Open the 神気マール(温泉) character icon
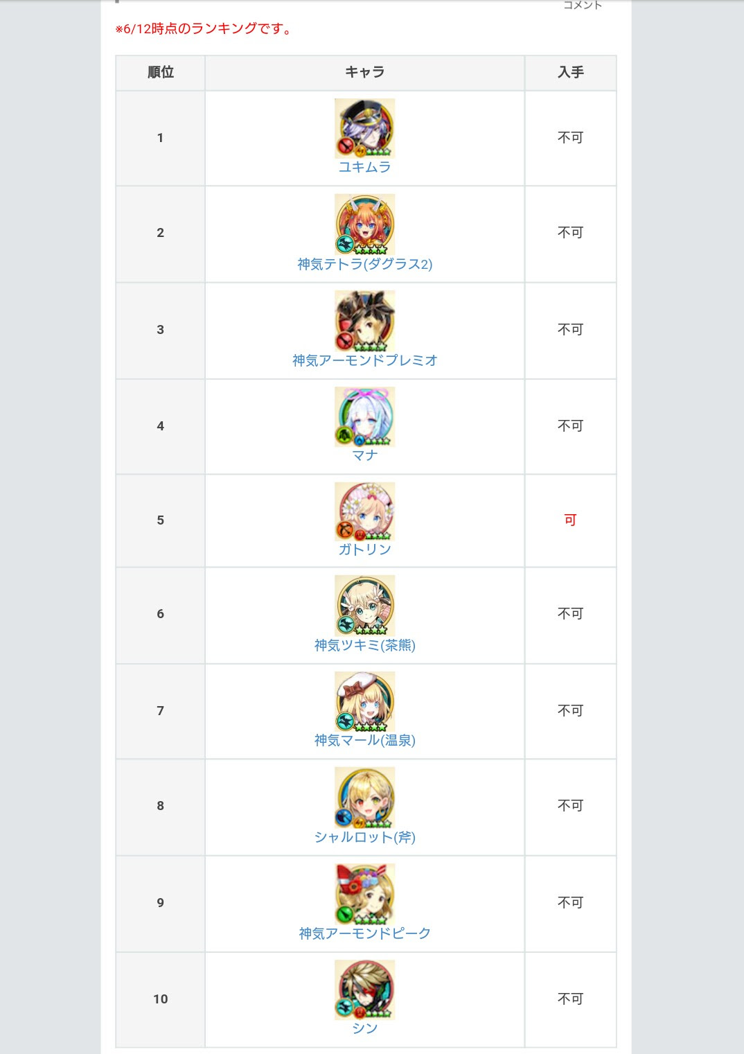 pyautogui.click(x=365, y=701)
